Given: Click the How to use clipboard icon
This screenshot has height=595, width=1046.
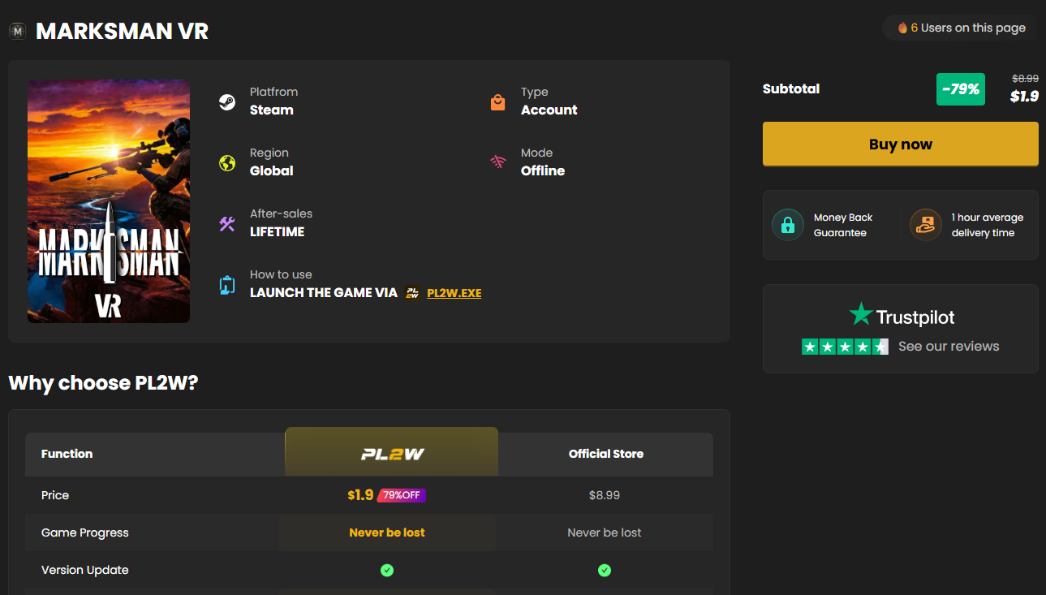Looking at the screenshot, I should 227,285.
